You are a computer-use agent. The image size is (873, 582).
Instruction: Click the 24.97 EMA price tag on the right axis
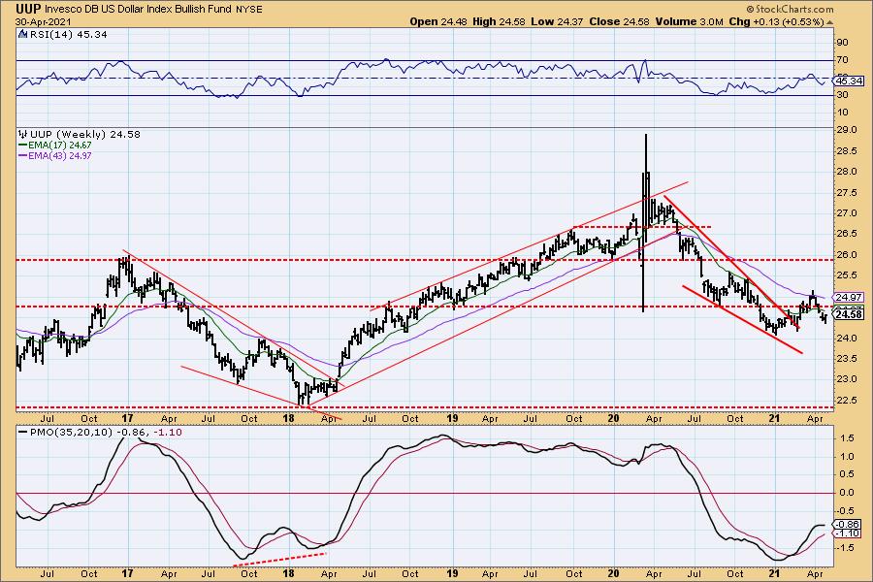point(849,298)
